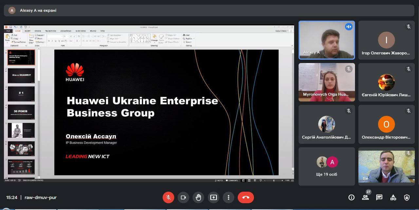Select the first slide thumbnail in panel

pyautogui.click(x=21, y=57)
